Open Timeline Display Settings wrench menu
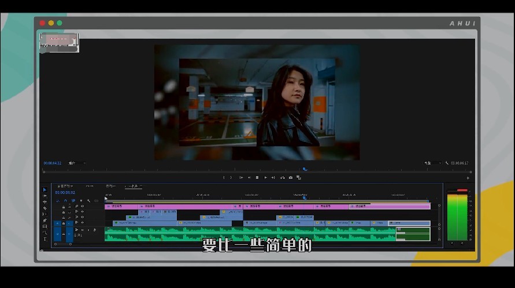Viewport: 515px width, 288px height. coord(88,201)
